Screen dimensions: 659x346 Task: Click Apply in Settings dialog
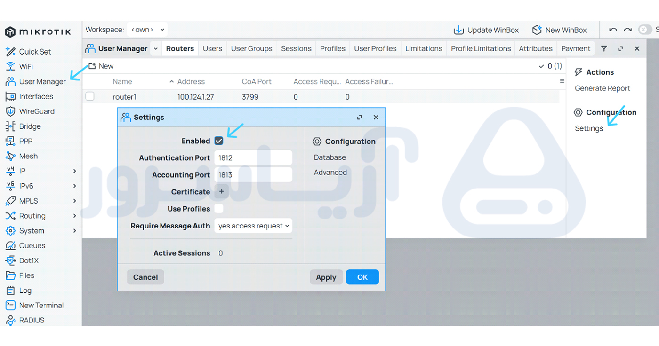[x=326, y=277]
